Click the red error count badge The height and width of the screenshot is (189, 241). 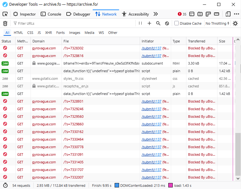click(x=182, y=14)
